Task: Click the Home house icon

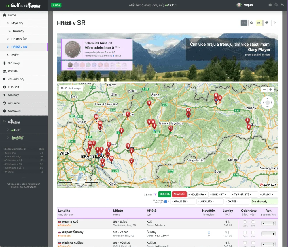Action: point(5,15)
